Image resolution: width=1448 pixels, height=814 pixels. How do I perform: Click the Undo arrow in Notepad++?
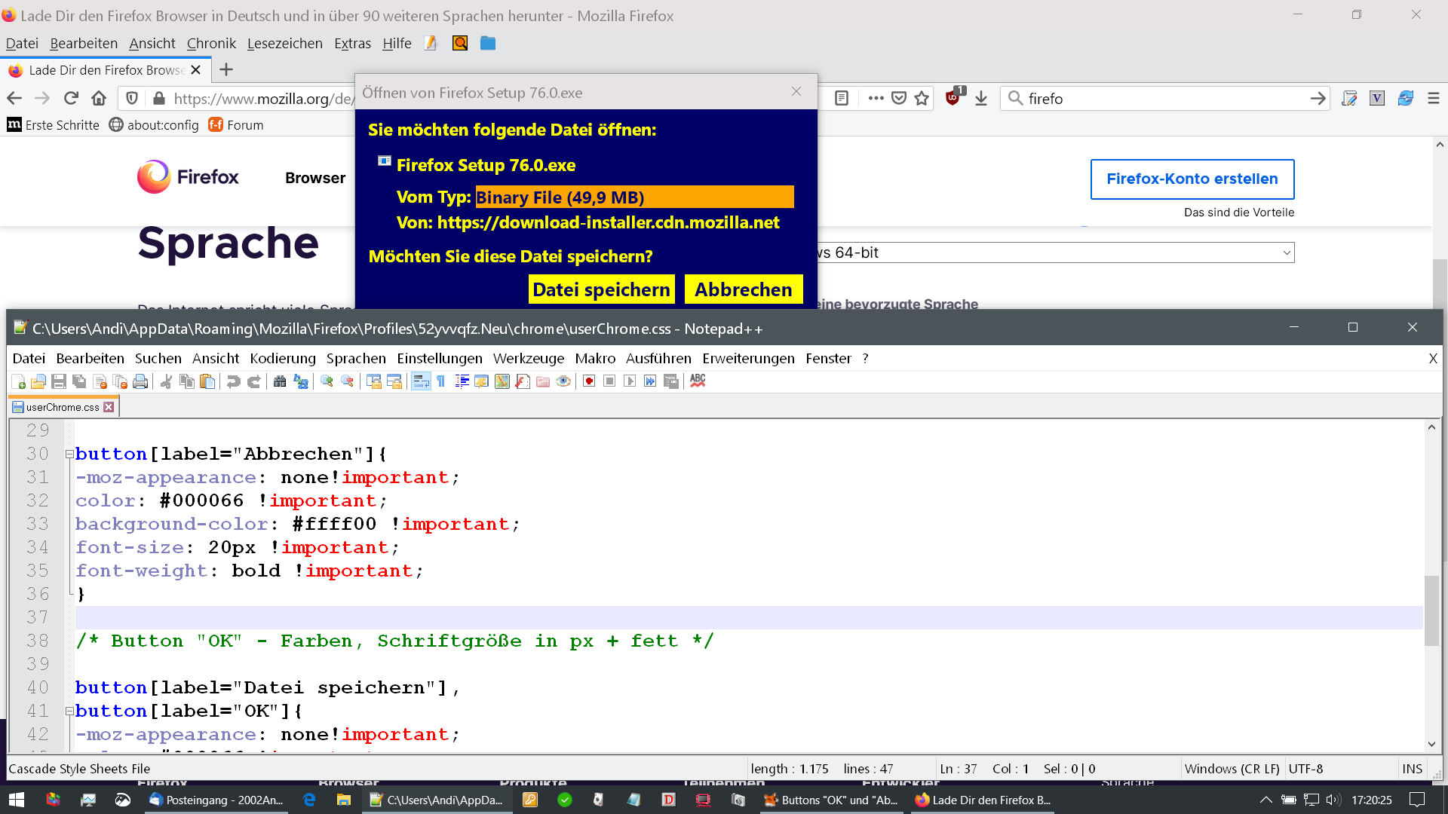tap(233, 381)
